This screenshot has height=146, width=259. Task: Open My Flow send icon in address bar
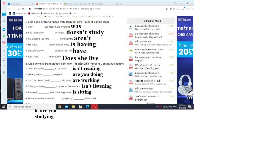(174, 9)
